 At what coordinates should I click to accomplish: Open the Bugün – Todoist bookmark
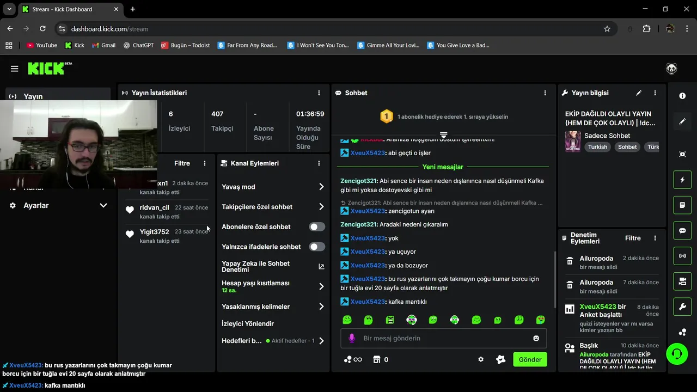tap(185, 45)
